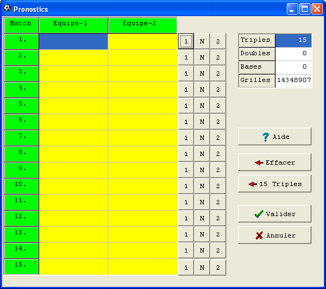The width and height of the screenshot is (326, 289).
Task: Click the Equipe-2 cell of match 15
Action: pos(143,267)
